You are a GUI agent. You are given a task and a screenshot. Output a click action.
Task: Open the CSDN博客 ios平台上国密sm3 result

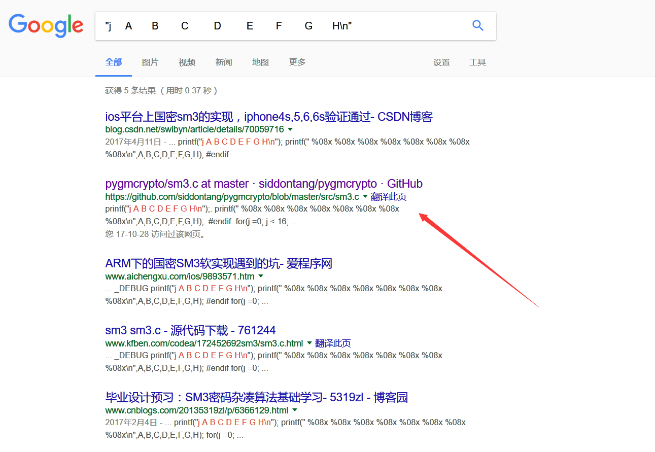coord(269,117)
